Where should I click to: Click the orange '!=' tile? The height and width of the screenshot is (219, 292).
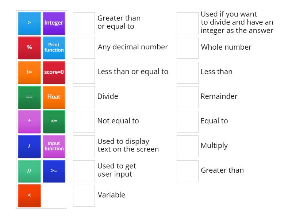29,72
